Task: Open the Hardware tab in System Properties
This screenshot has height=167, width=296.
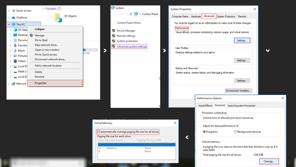Action: [x=196, y=16]
